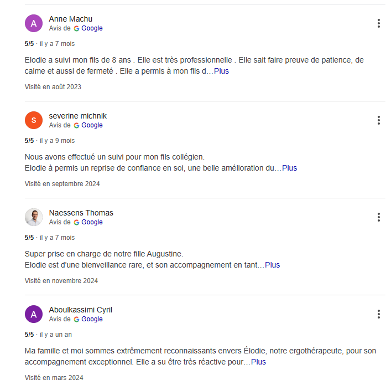Screen dimensions: 386x390
Task: Click the reviewer name Naessens Thomas
Action: coord(81,213)
